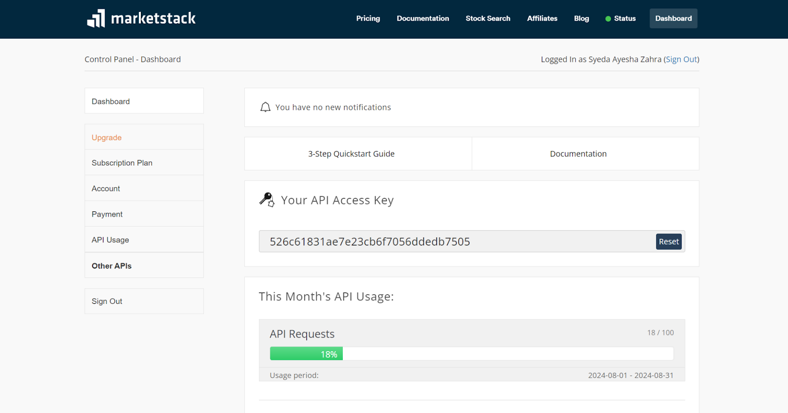Click the 'Usage period:' label
This screenshot has width=788, height=413.
point(294,375)
